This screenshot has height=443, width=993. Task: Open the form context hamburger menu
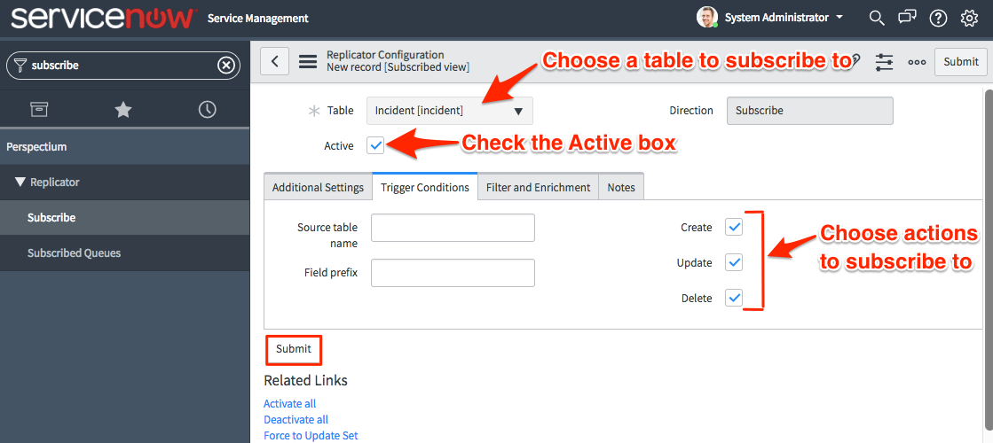[308, 62]
